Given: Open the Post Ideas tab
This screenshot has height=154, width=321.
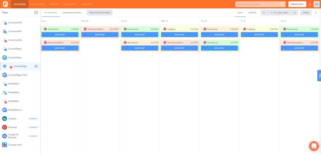Looking at the screenshot, I should tap(38, 4).
